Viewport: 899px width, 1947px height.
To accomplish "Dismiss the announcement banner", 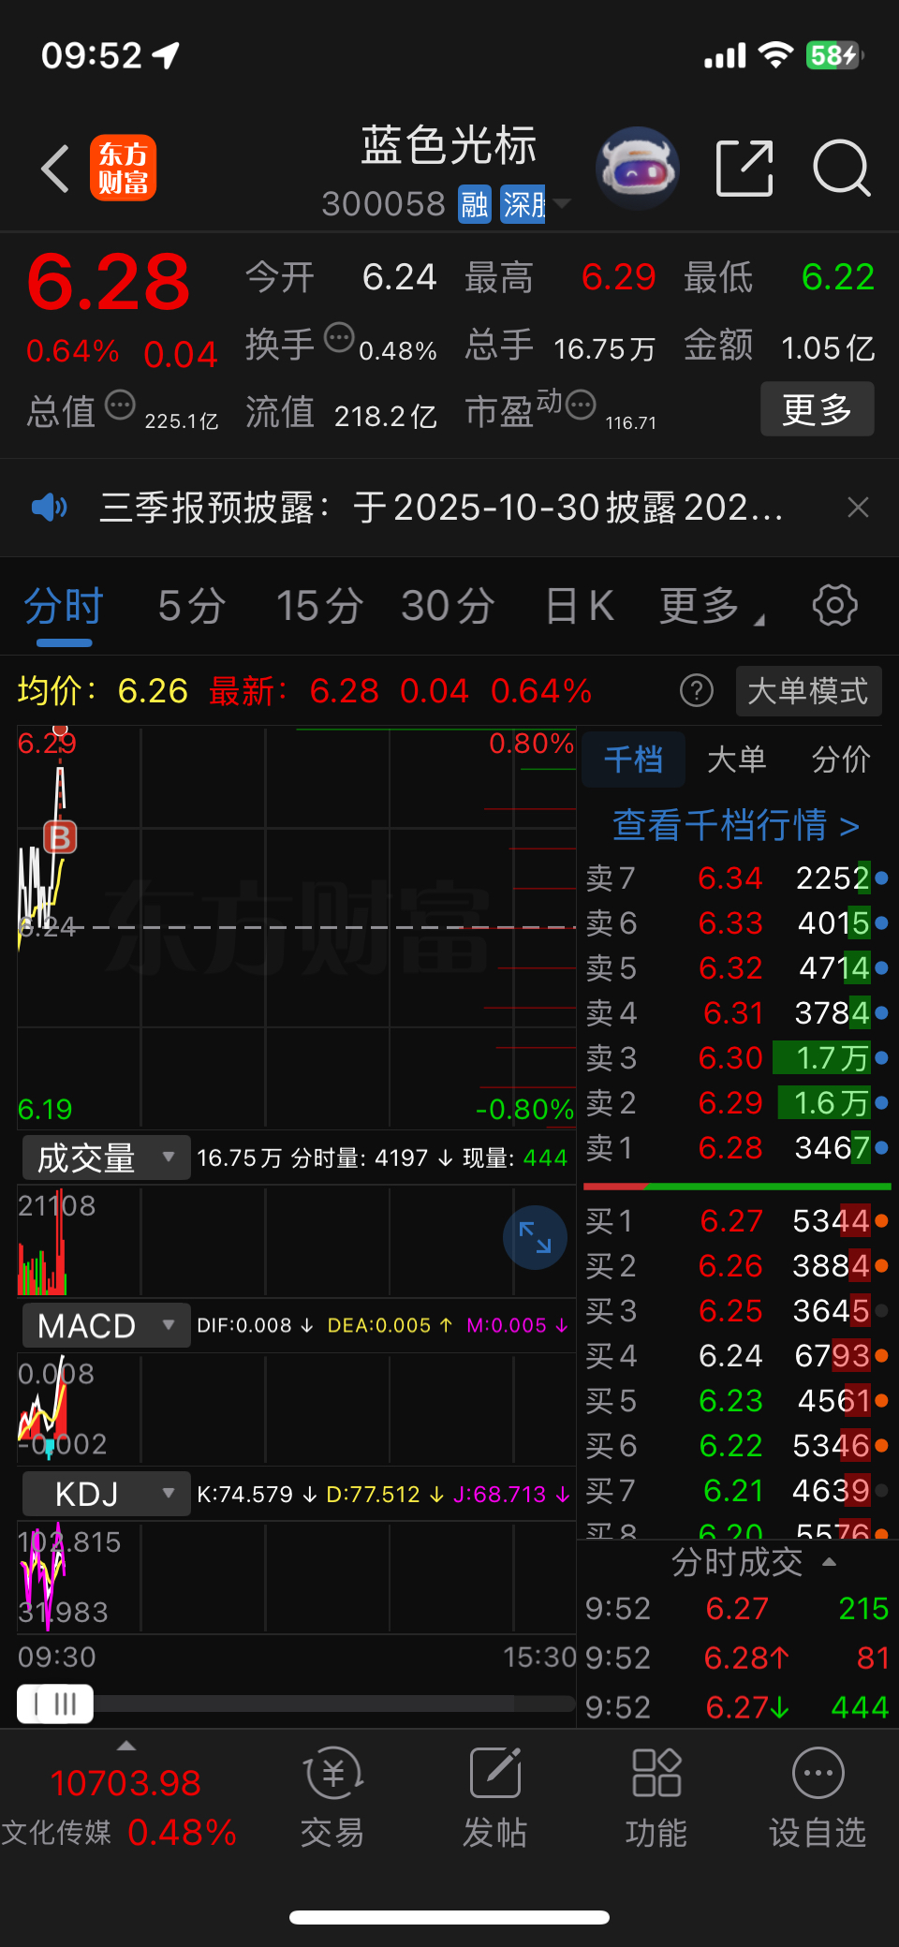I will pos(858,508).
